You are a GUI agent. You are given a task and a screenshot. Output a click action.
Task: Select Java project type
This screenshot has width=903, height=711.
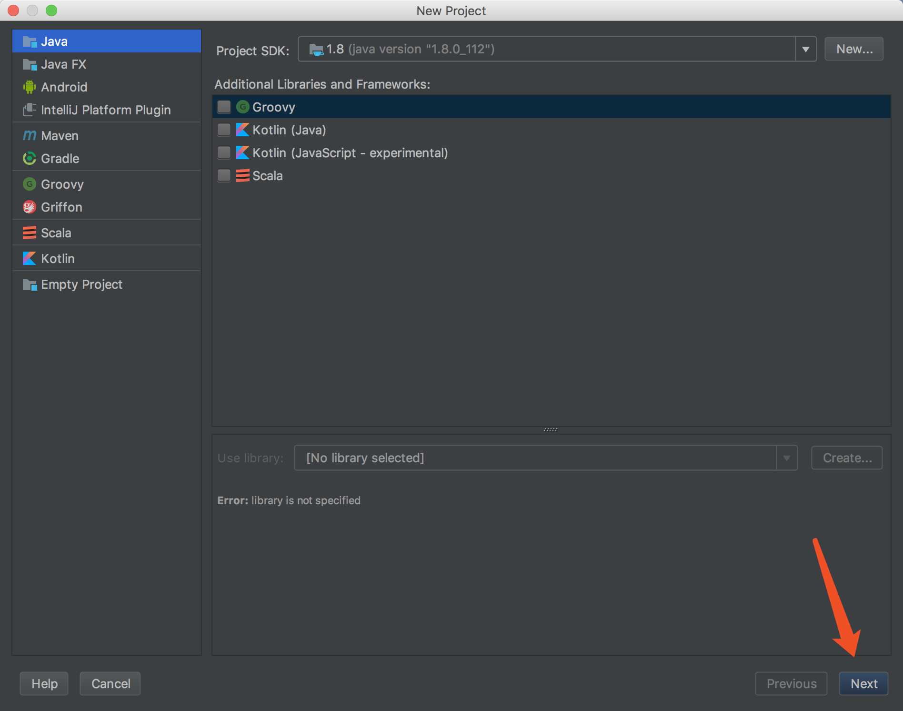(x=107, y=41)
